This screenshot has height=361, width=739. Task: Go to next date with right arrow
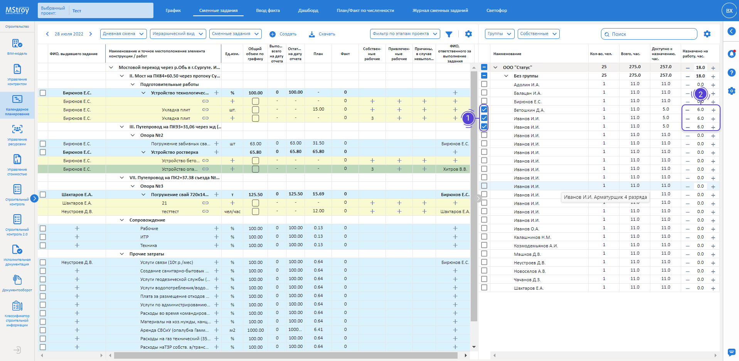(x=91, y=34)
